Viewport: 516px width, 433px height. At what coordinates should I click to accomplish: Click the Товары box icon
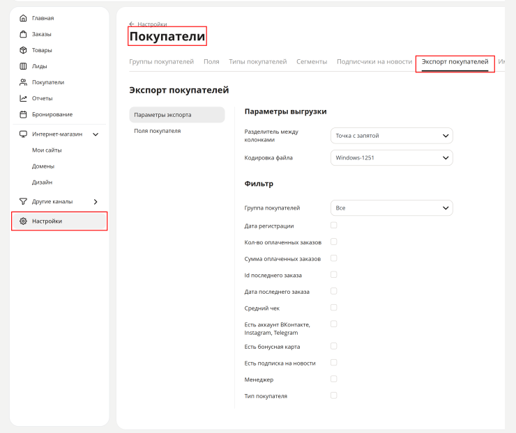point(23,50)
